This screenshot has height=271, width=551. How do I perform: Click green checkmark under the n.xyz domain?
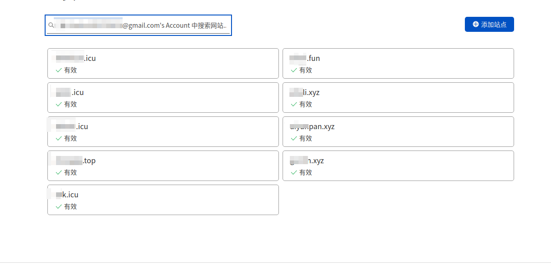[x=294, y=173]
